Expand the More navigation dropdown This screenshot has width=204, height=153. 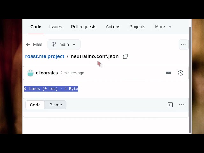point(163,27)
